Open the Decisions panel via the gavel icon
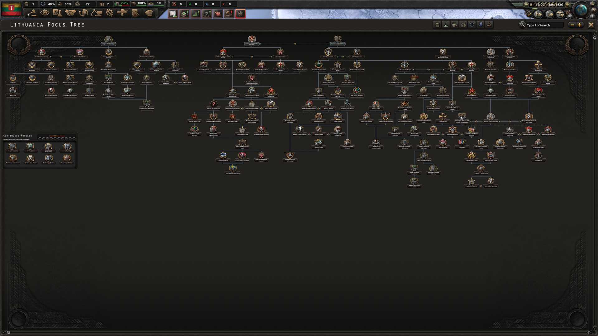 click(32, 13)
